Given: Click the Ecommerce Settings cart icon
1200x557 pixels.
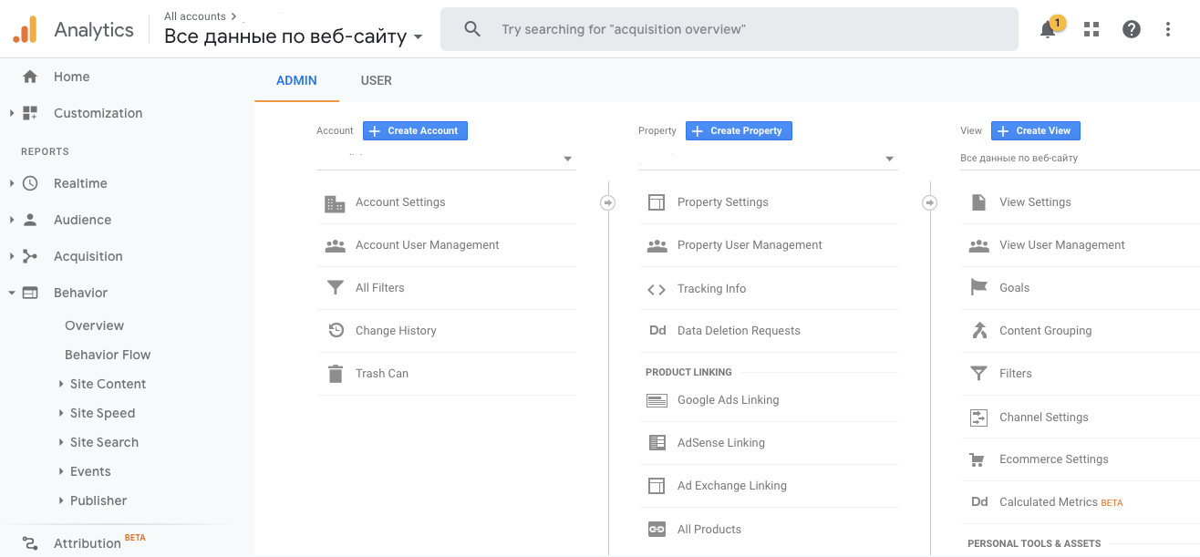Looking at the screenshot, I should click(978, 460).
